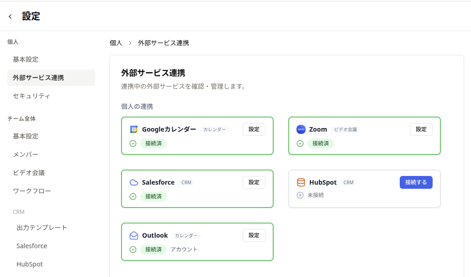Screen dimensions: 471x277
Task: Click the アカウント text on Outlook card
Action: coord(184,250)
